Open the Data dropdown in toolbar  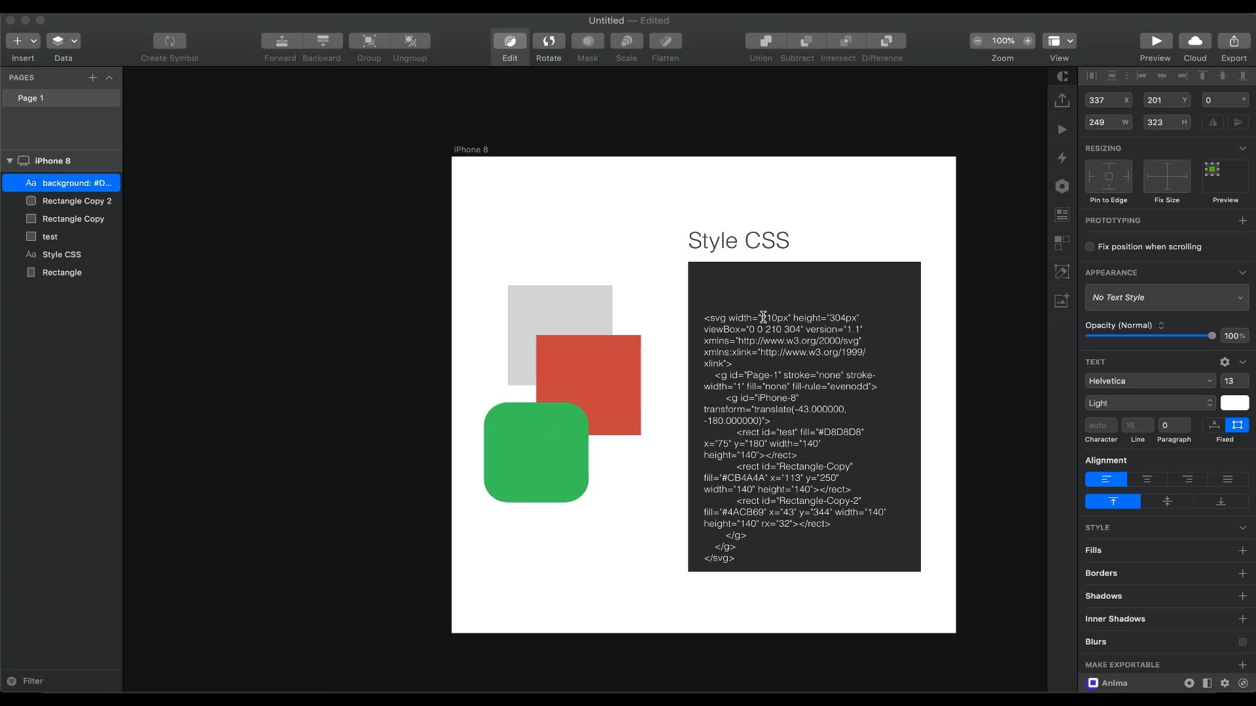click(63, 41)
